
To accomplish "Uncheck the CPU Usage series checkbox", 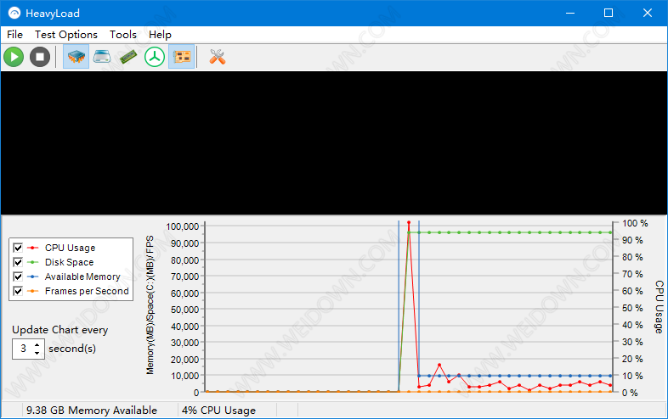I will tap(18, 248).
